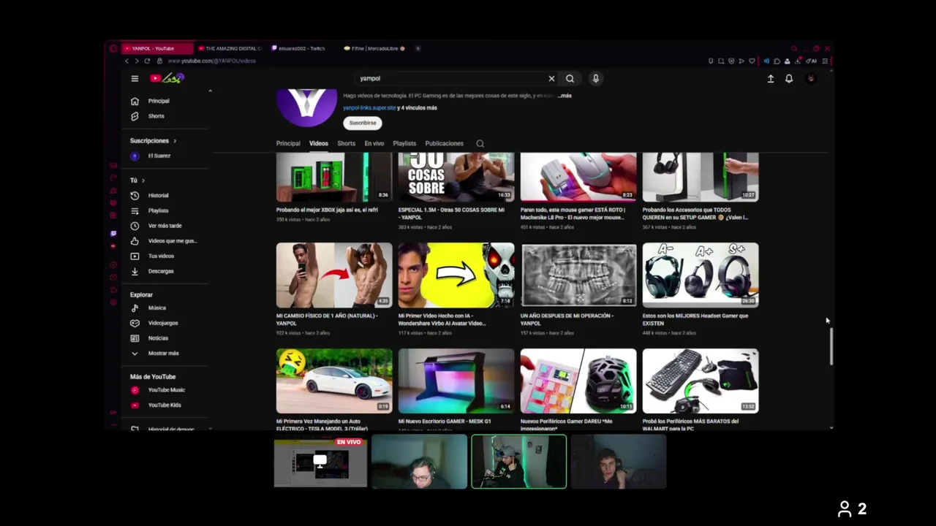Viewport: 936px width, 526px height.
Task: Search within the channel tabs
Action: (x=480, y=144)
